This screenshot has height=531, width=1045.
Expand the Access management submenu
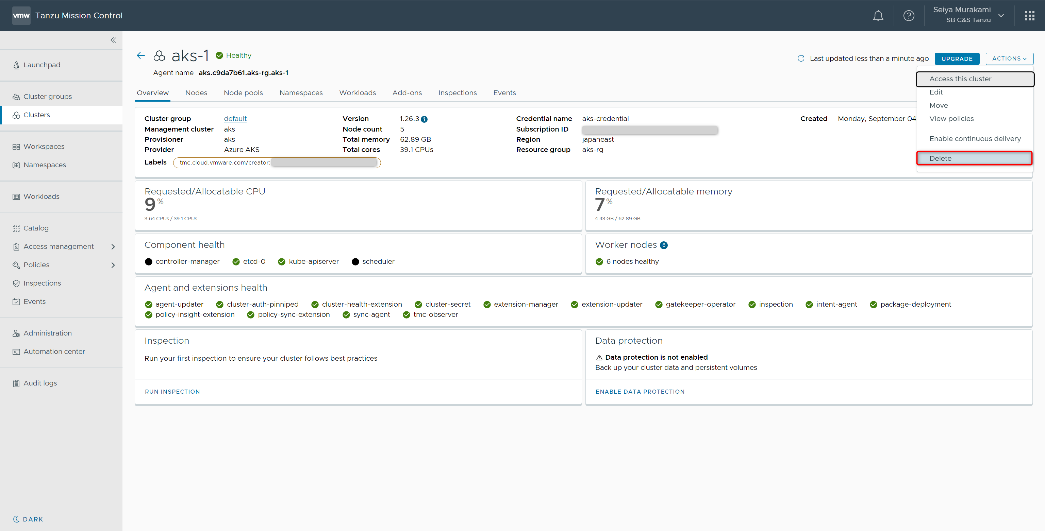tap(113, 246)
